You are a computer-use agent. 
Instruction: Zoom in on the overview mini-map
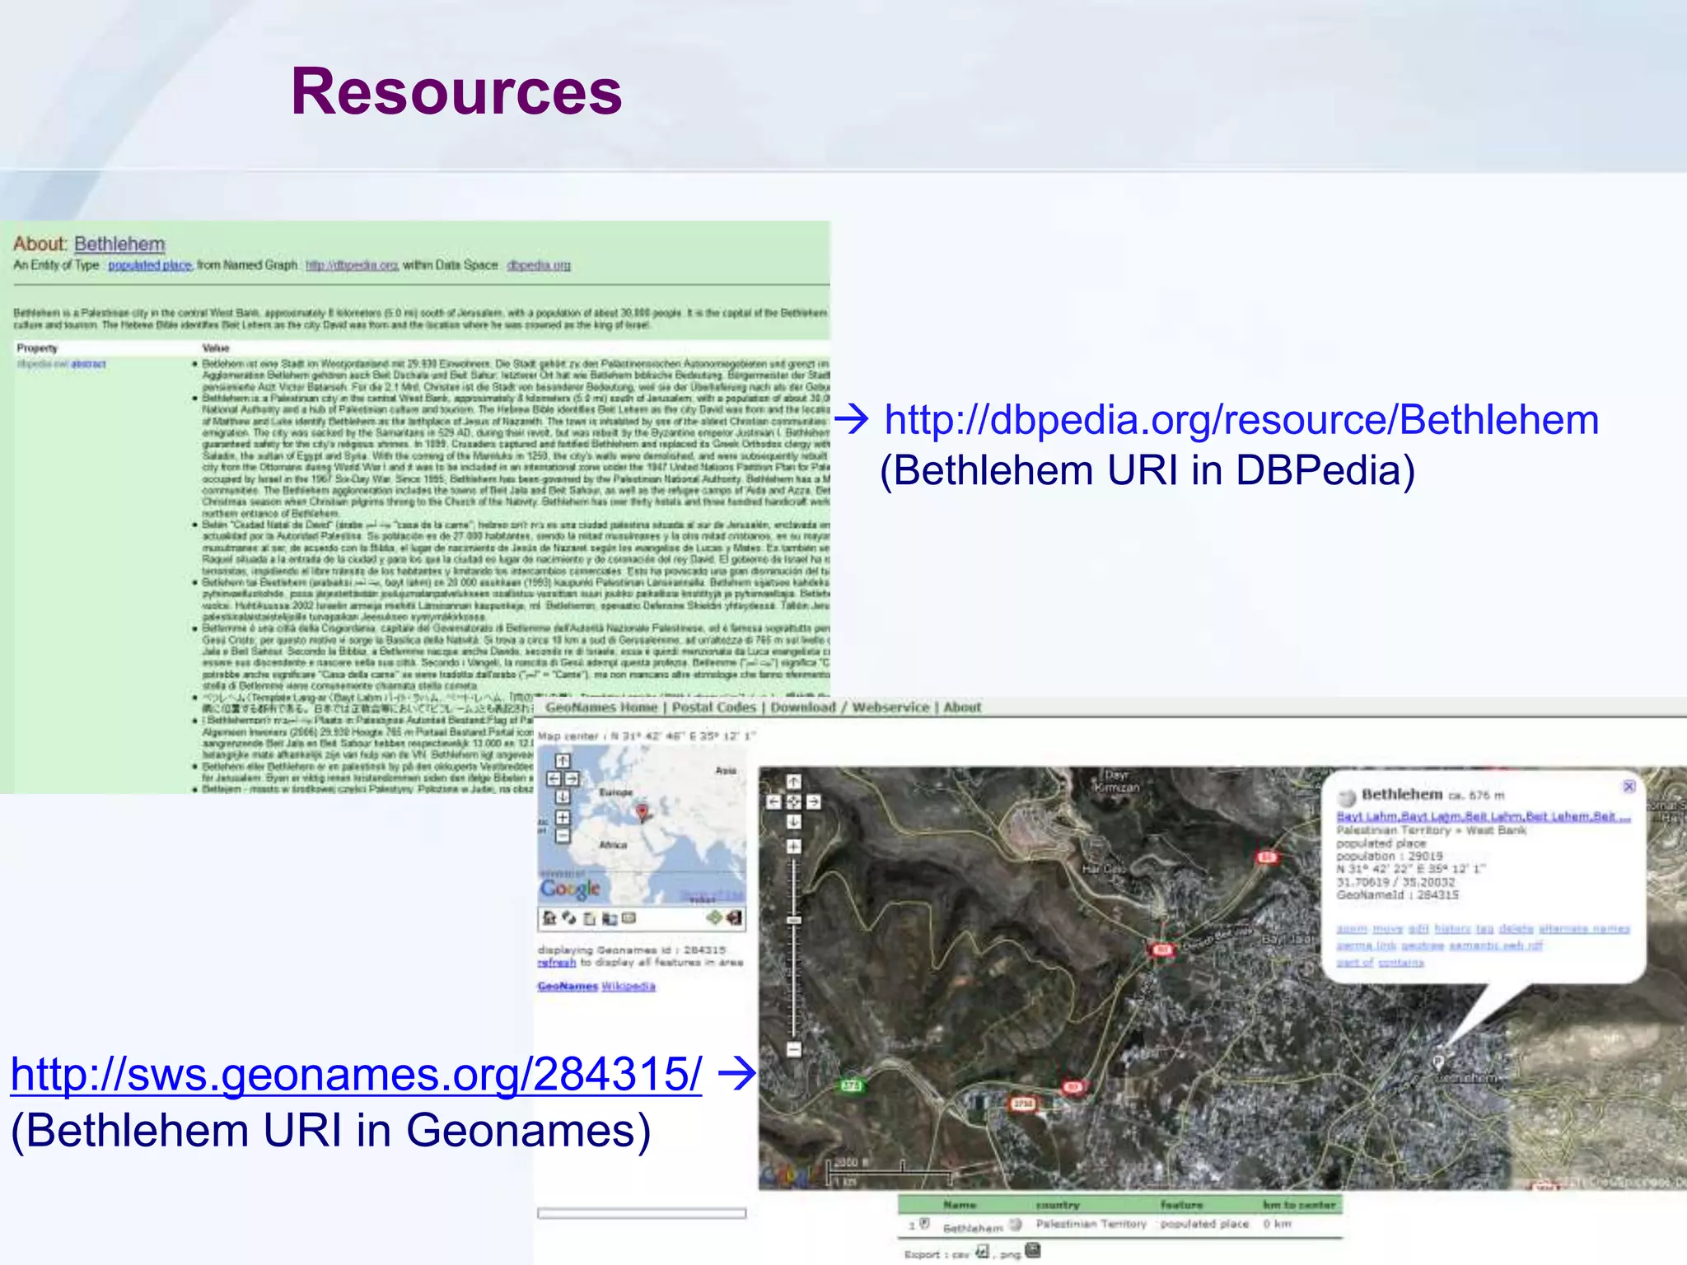point(563,817)
